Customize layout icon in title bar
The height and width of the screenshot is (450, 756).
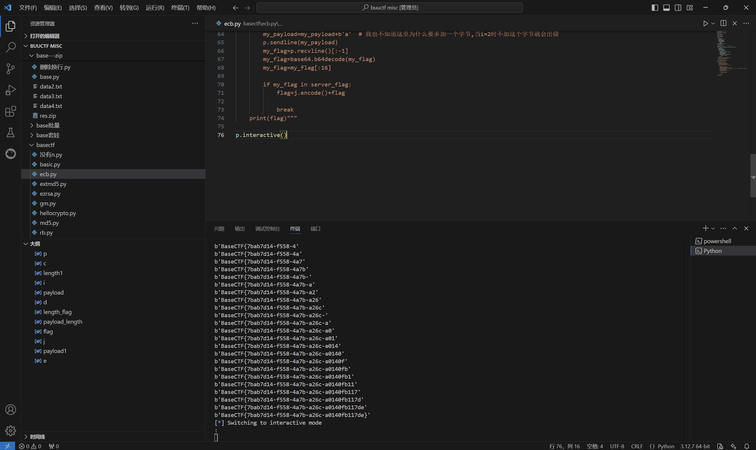[690, 8]
